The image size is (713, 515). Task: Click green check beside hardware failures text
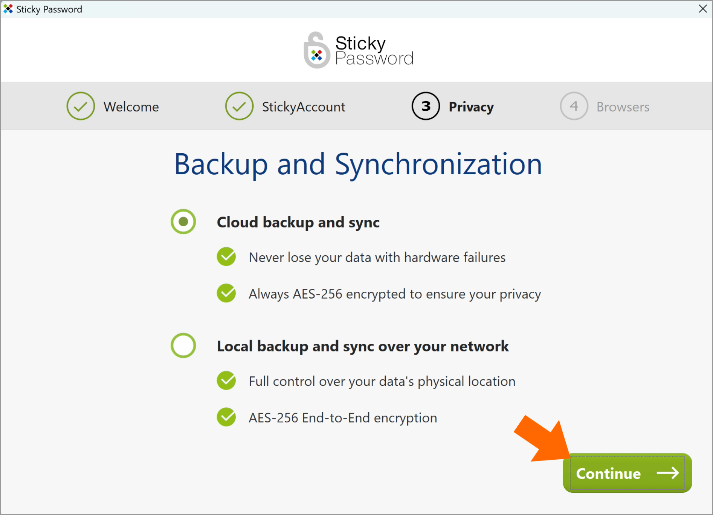click(226, 257)
